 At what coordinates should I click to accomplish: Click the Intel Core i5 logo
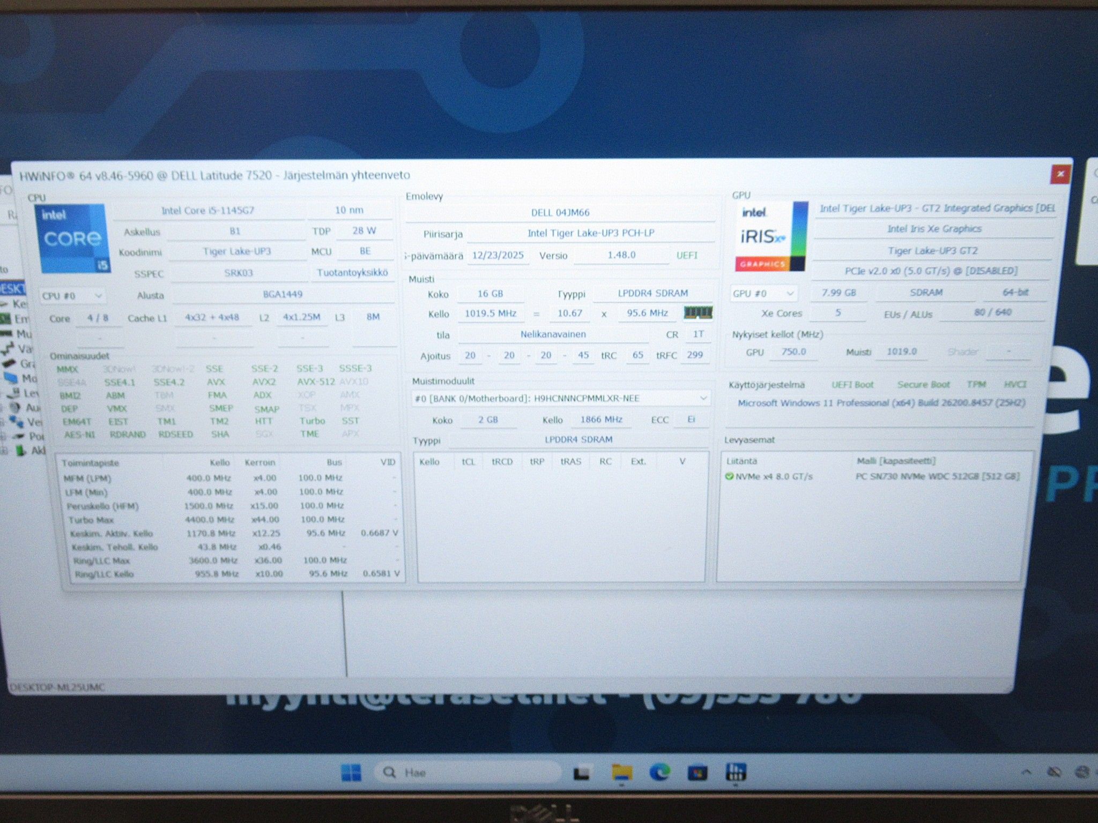coord(72,238)
